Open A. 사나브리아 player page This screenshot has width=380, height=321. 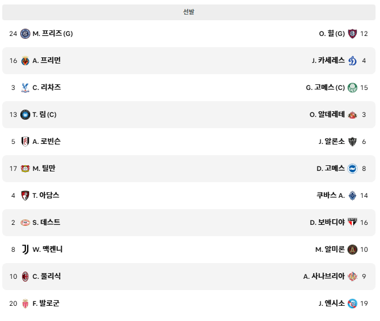click(x=324, y=276)
